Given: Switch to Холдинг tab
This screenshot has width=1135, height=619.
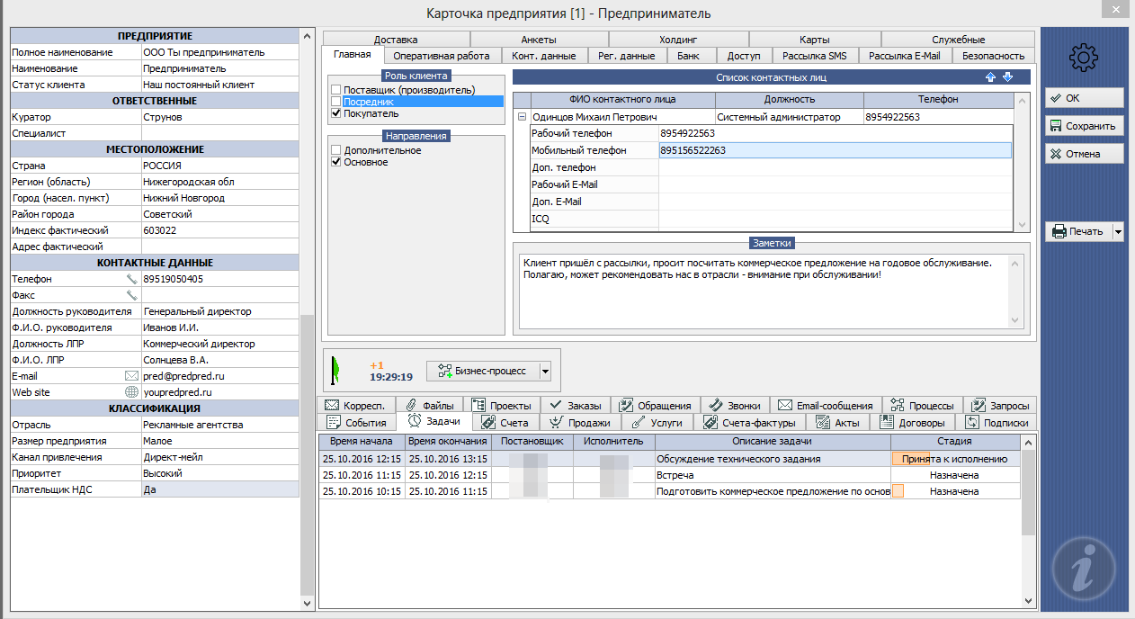Looking at the screenshot, I should (x=678, y=40).
